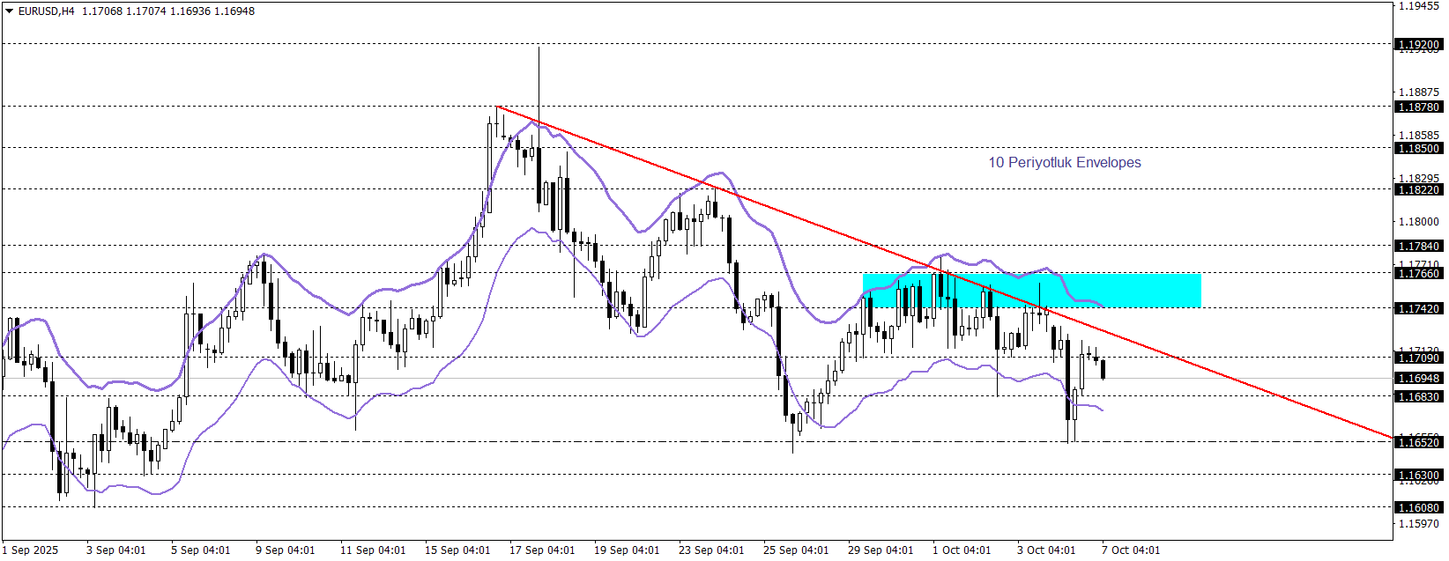Select the 1.16830 price level label
This screenshot has width=1449, height=561.
coord(1419,397)
